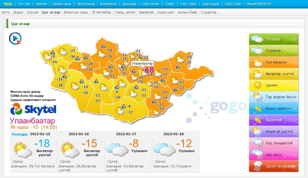This screenshot has height=178, width=308.
Task: Click the Өнөөдөр today forecast label
Action: pos(20,134)
